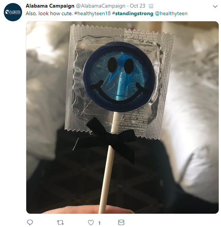
Task: Click the 'Also, look how cute.' tweet text
Action: pyautogui.click(x=49, y=14)
